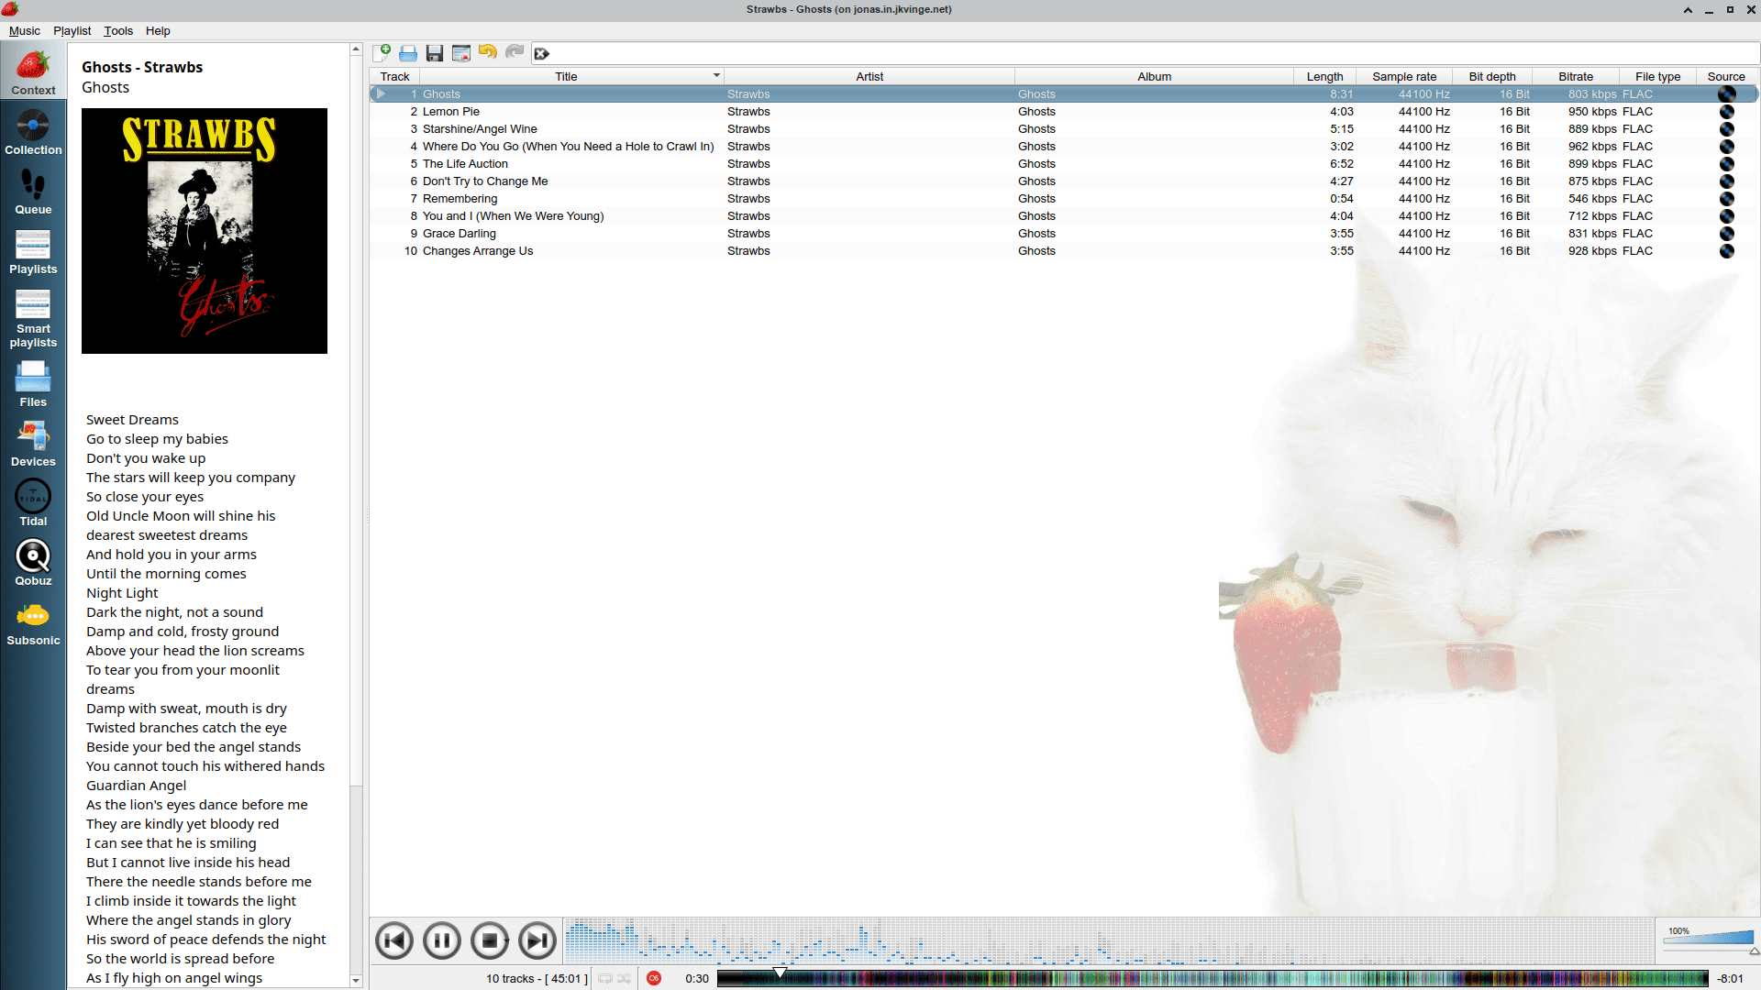
Task: Toggle shuffle mode in the status bar
Action: coord(624,979)
